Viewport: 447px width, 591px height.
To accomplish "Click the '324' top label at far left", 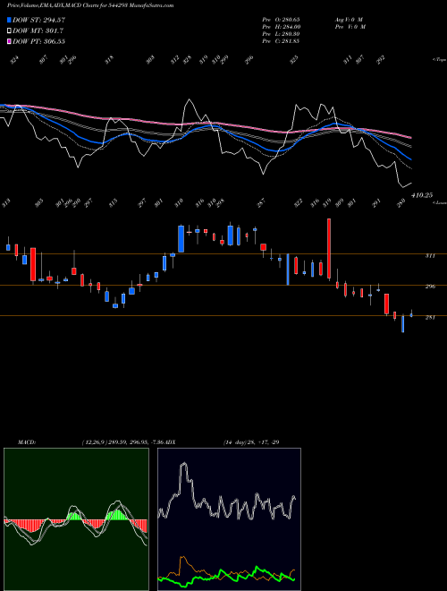I will click(x=14, y=60).
